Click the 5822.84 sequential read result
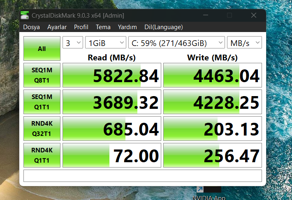 point(112,75)
